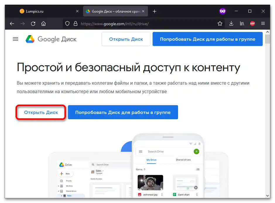Click the Name sort header in mockup

(x=141, y=169)
